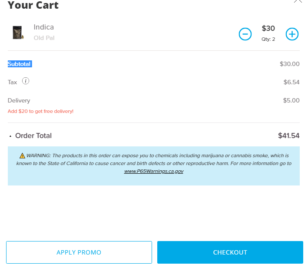This screenshot has height=268, width=308.
Task: Open the Indica product thumbnail
Action: [17, 33]
